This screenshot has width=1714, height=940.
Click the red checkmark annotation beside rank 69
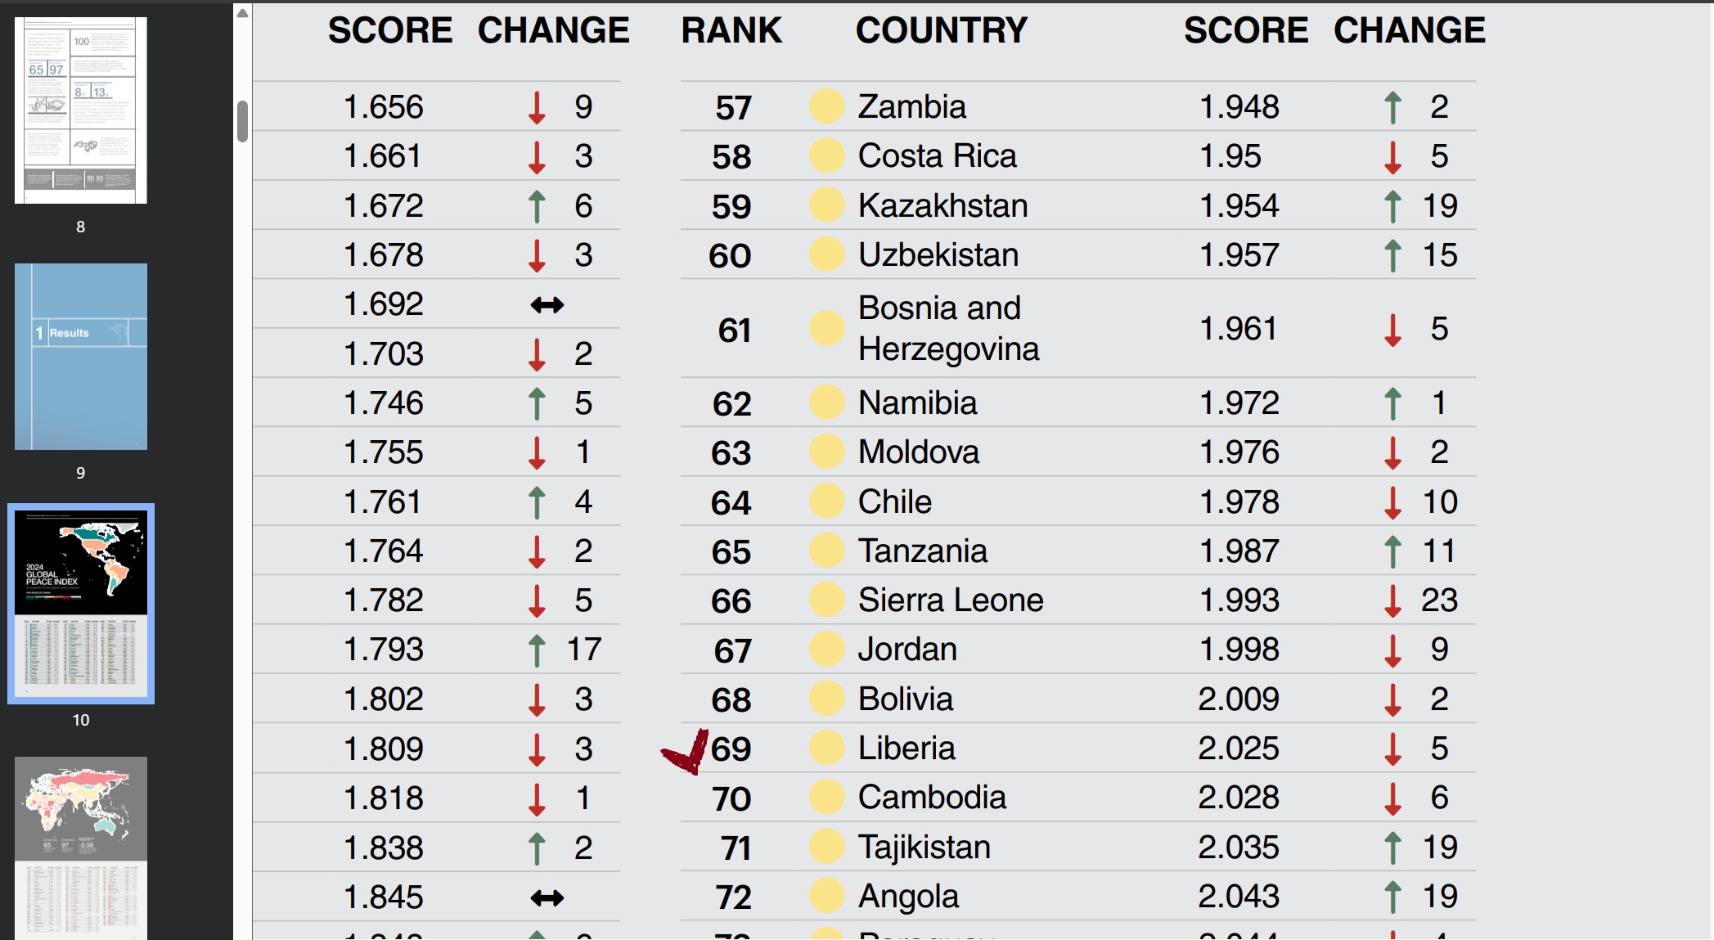[686, 752]
